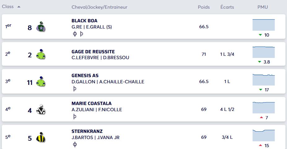Click the equipment symbol under Marie Coastala
287x149 pixels.
point(75,116)
